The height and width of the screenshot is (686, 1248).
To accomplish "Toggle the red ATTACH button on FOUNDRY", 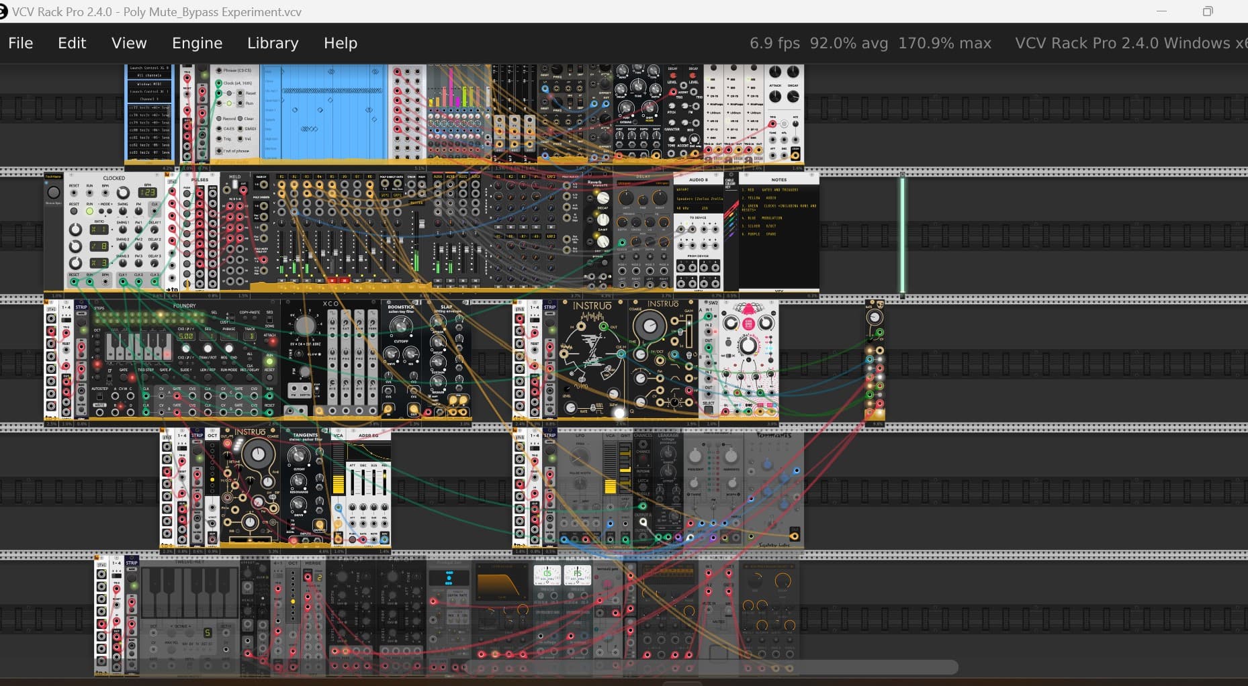I will click(271, 342).
